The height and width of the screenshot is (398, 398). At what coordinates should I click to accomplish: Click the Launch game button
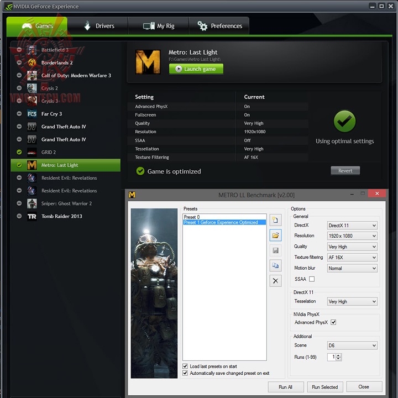196,69
